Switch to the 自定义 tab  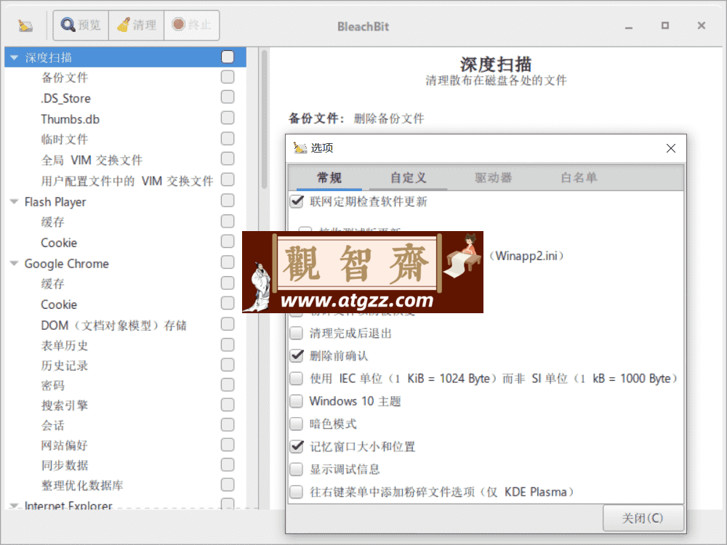[x=408, y=178]
